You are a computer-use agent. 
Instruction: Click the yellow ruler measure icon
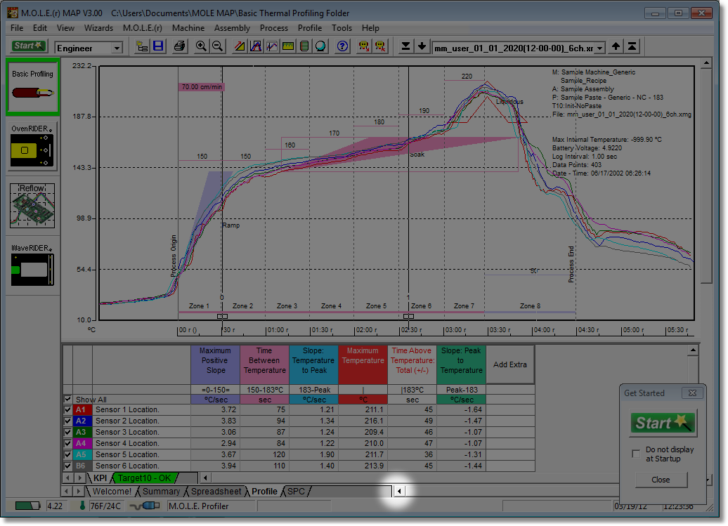[288, 46]
